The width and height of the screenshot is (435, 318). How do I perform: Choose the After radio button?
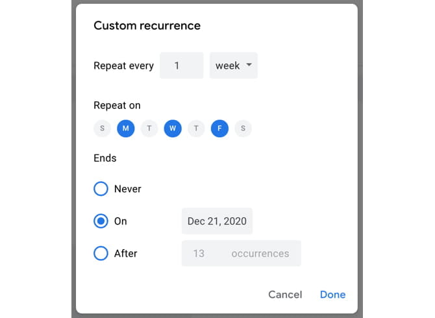click(x=101, y=253)
